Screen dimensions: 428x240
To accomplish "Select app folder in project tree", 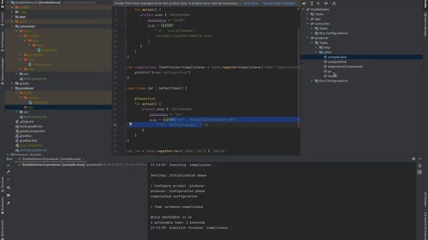I will [22, 17].
